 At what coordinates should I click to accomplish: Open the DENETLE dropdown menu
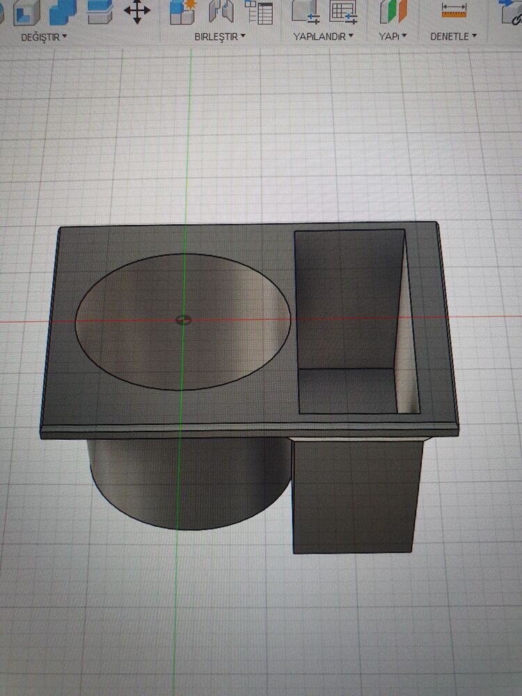pos(453,36)
